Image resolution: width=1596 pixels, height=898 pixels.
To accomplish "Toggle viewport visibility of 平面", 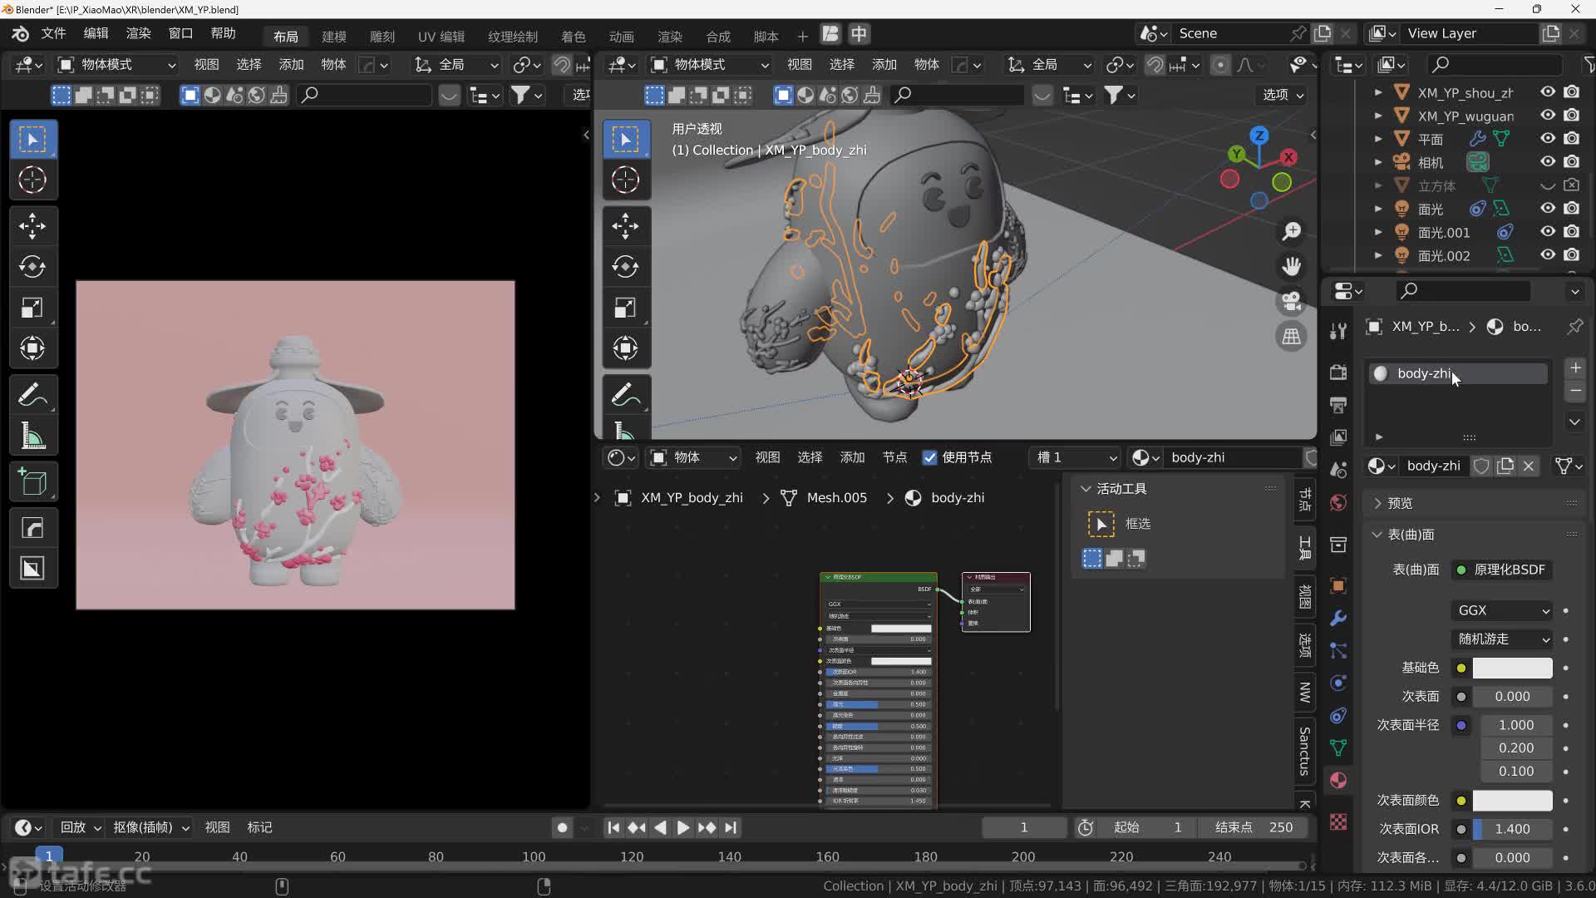I will click(1548, 139).
